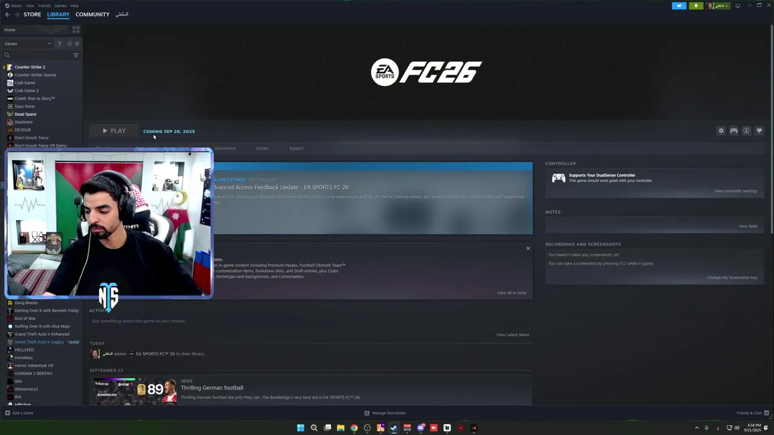Open the game info icon
Image resolution: width=774 pixels, height=435 pixels.
pos(746,131)
